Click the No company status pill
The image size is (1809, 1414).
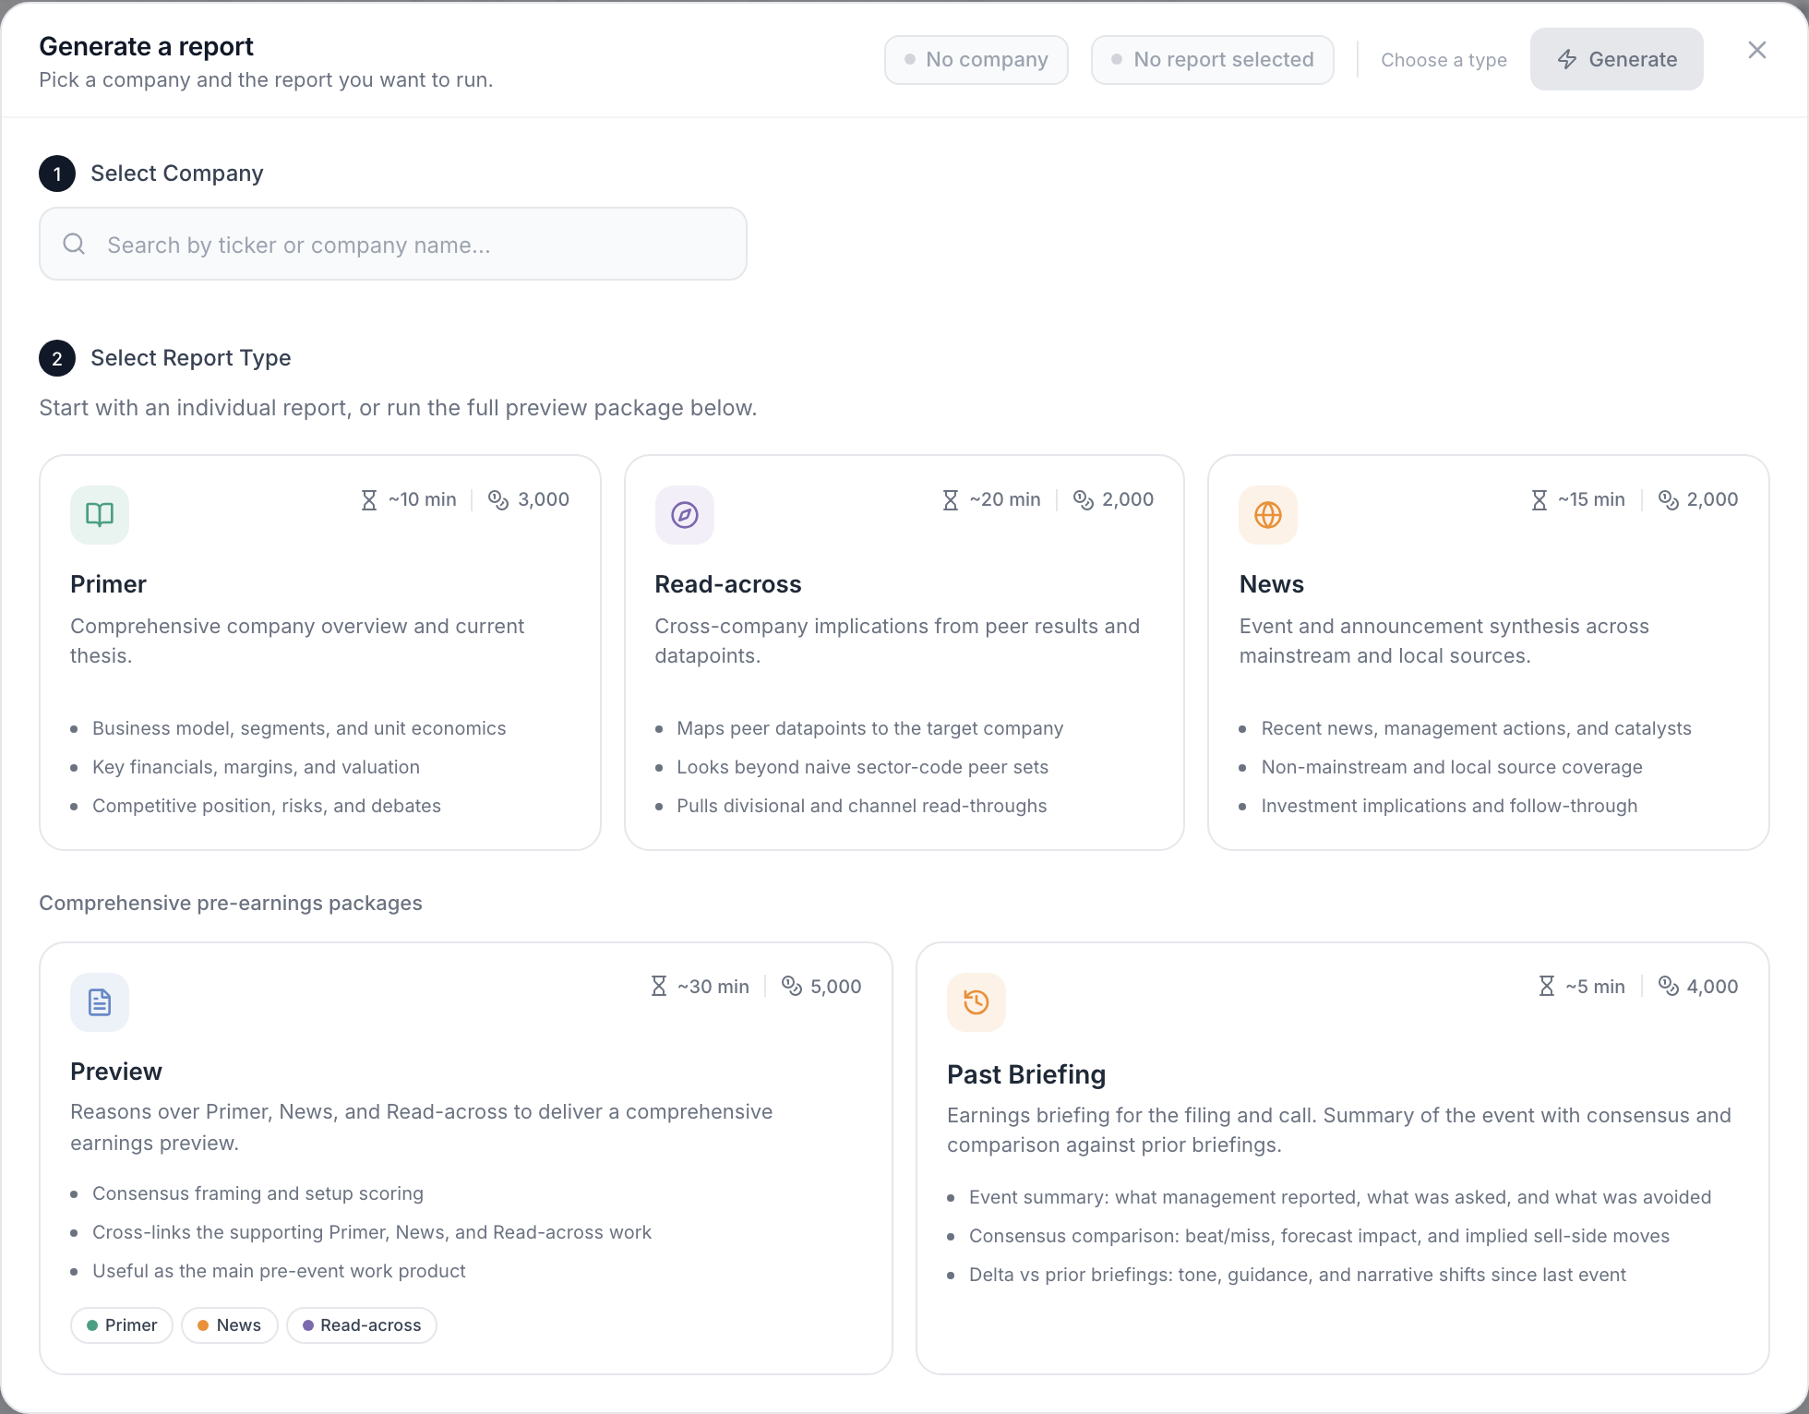point(976,60)
